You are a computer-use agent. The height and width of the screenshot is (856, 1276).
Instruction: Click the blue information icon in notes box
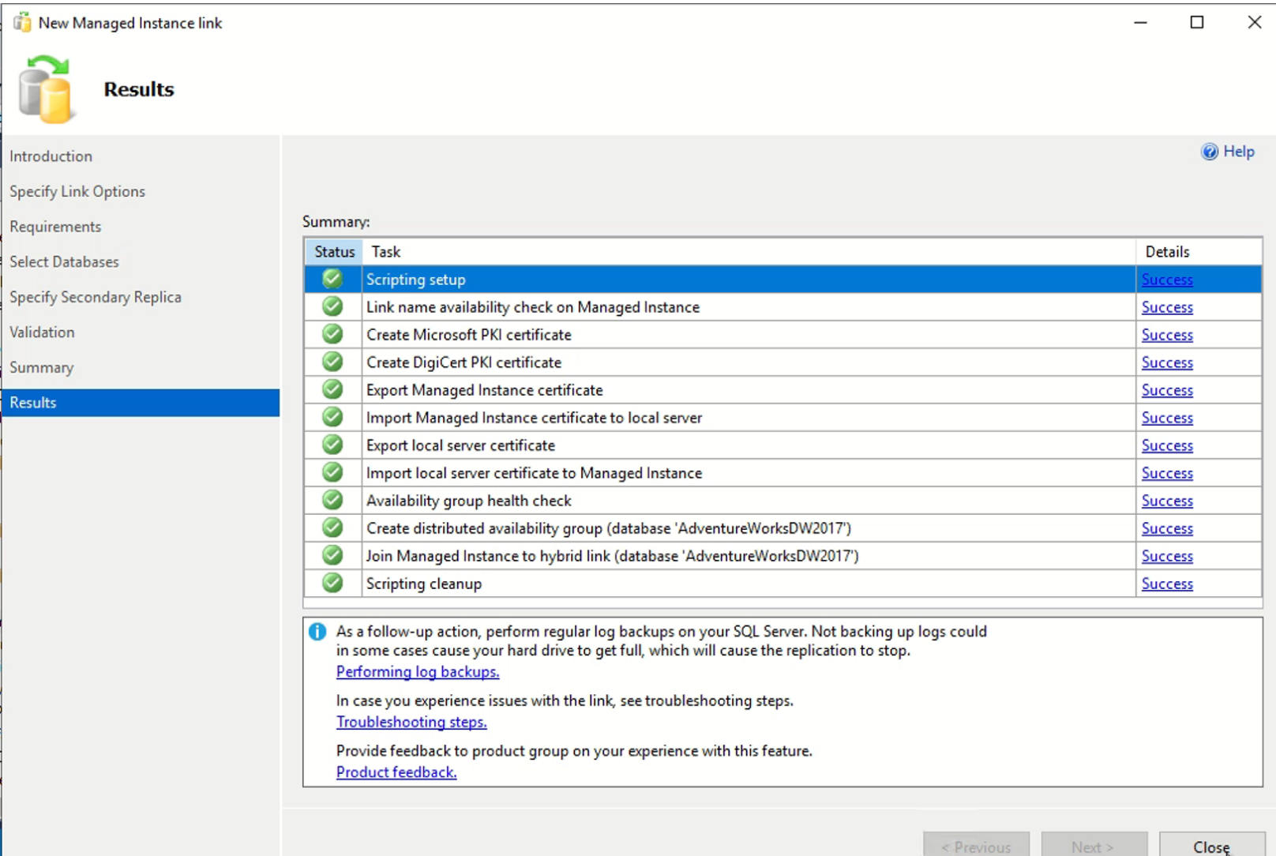coord(317,631)
